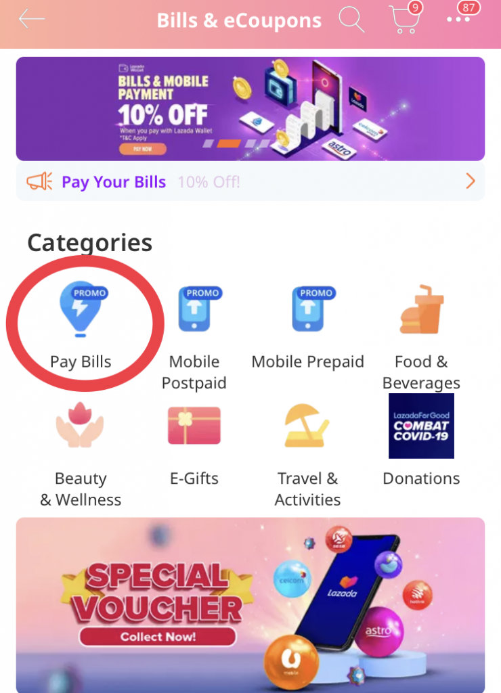Screen dimensions: 501x693
Task: Open the E-Gifts category icon
Action: [194, 425]
